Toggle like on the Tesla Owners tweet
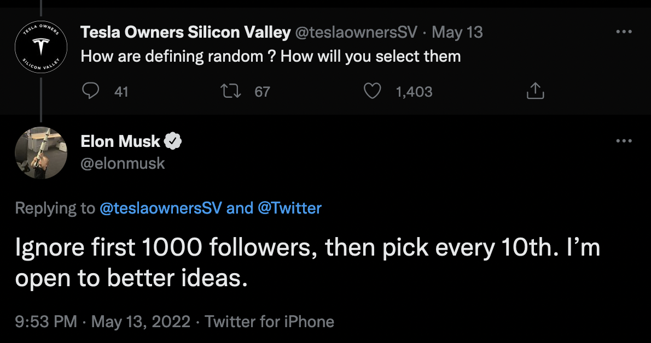Viewport: 651px width, 343px height. [371, 91]
